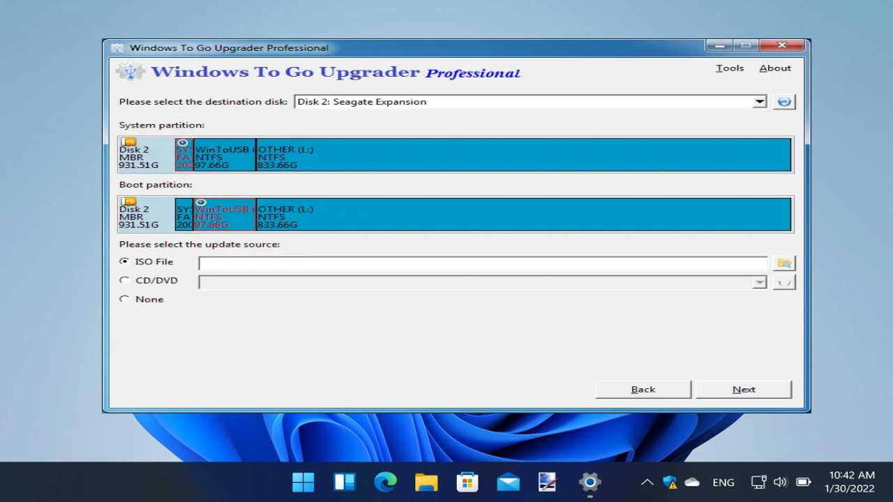Launch Microsoft Edge from the taskbar
Screen dimensions: 893x502
(x=385, y=482)
